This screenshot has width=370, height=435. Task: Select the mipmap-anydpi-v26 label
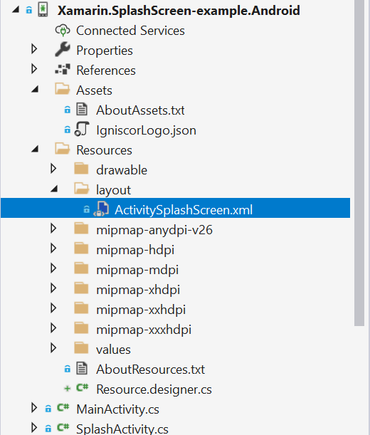(x=154, y=230)
